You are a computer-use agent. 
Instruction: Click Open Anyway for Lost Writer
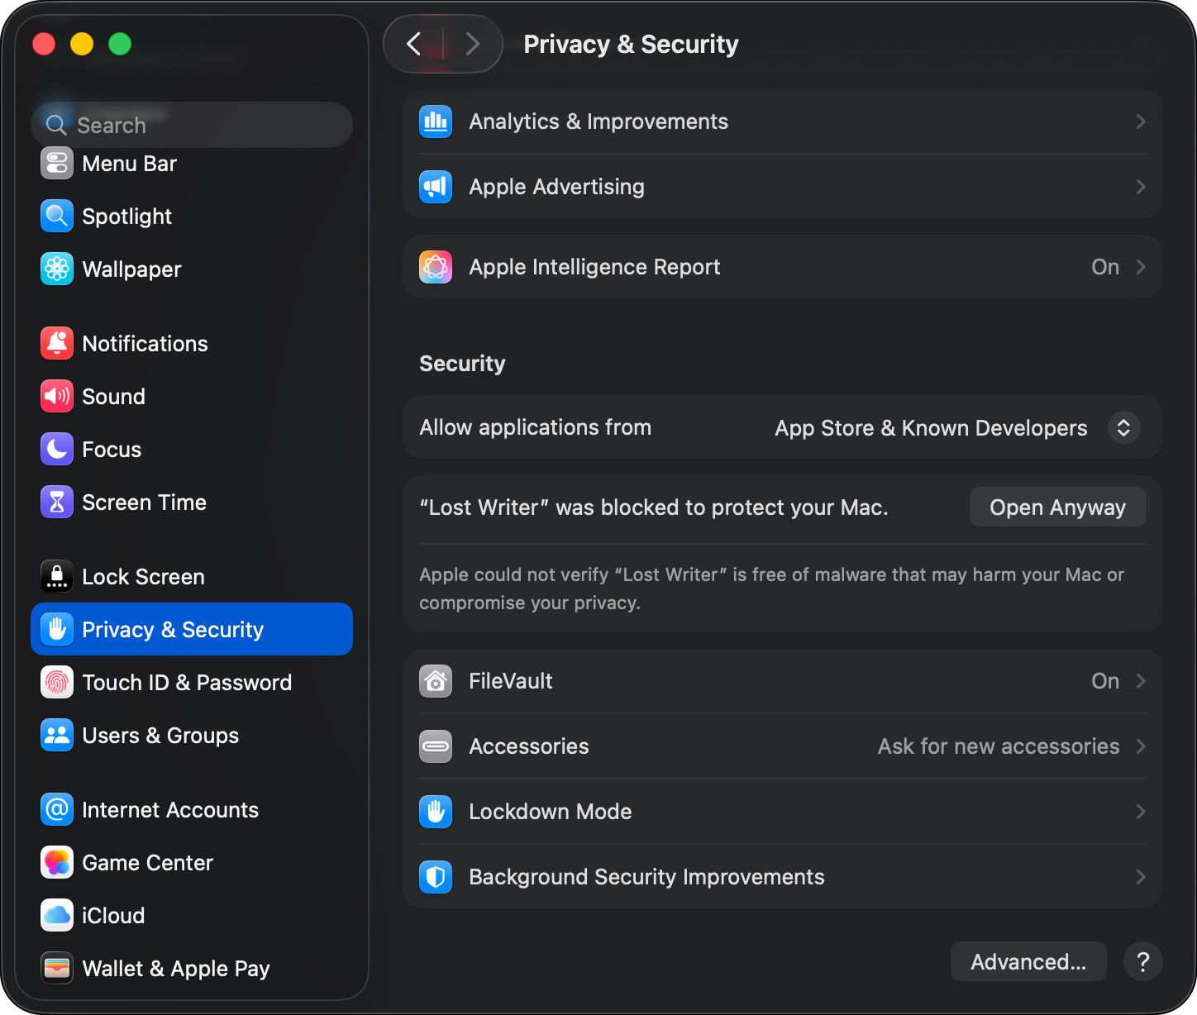point(1057,507)
